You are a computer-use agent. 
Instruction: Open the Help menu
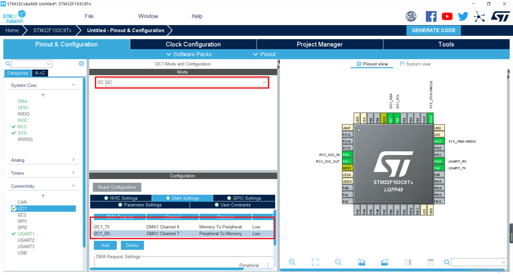click(x=197, y=16)
